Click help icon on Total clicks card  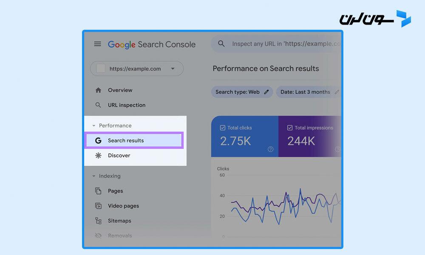(270, 149)
